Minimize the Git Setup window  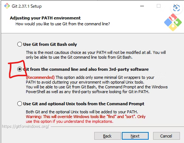coord(142,6)
